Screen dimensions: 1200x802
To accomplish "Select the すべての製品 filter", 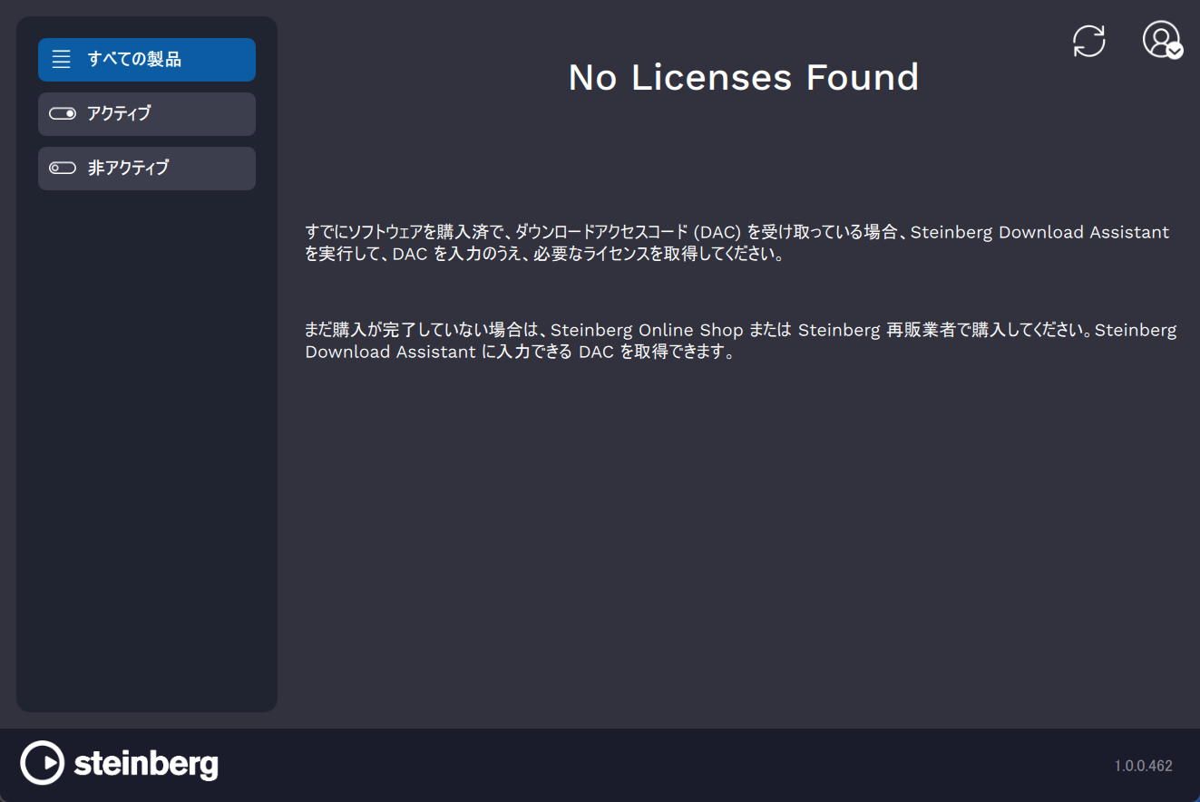I will click(x=147, y=60).
